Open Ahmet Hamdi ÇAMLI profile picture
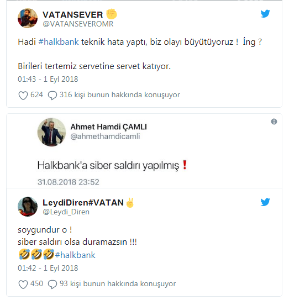 51,132
